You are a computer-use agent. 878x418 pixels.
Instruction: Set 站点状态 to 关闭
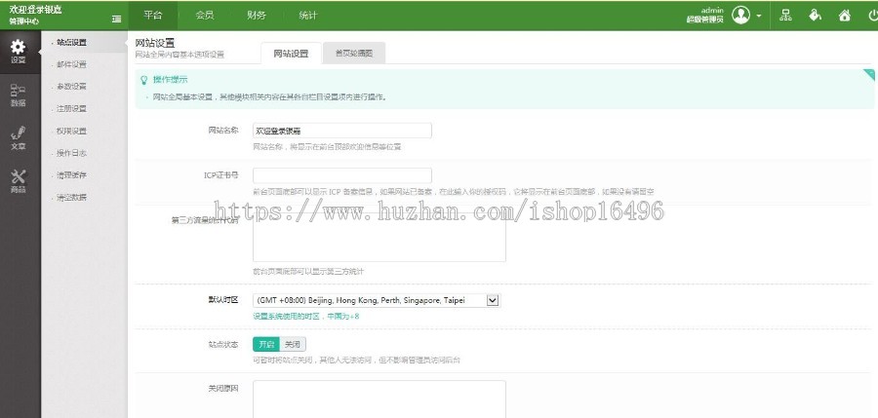pos(293,344)
